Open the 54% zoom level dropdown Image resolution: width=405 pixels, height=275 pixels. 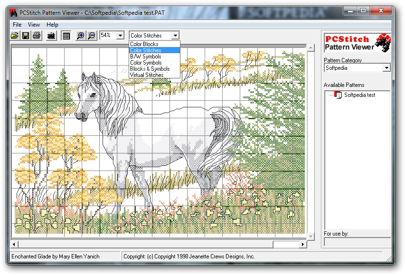pos(121,36)
